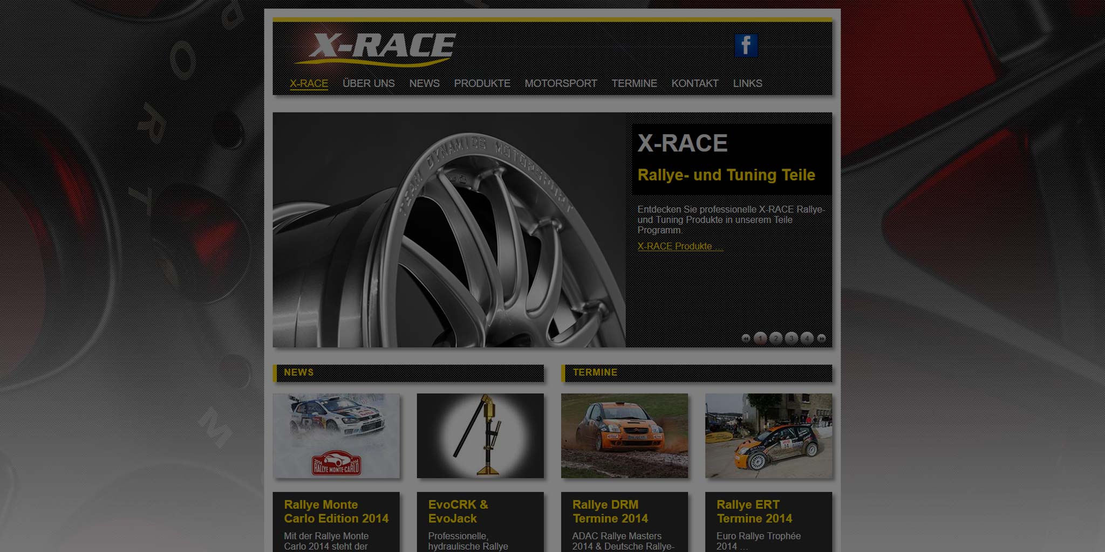Go to next slide arrow
This screenshot has width=1105, height=552.
pyautogui.click(x=822, y=339)
